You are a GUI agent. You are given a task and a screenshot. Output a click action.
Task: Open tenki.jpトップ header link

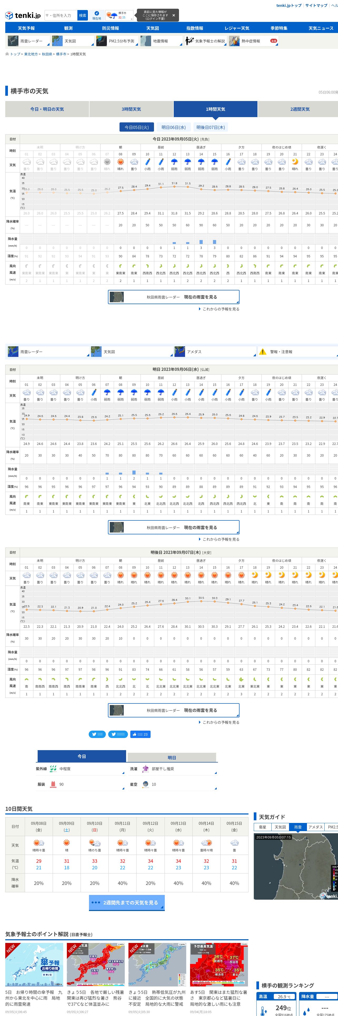289,6
